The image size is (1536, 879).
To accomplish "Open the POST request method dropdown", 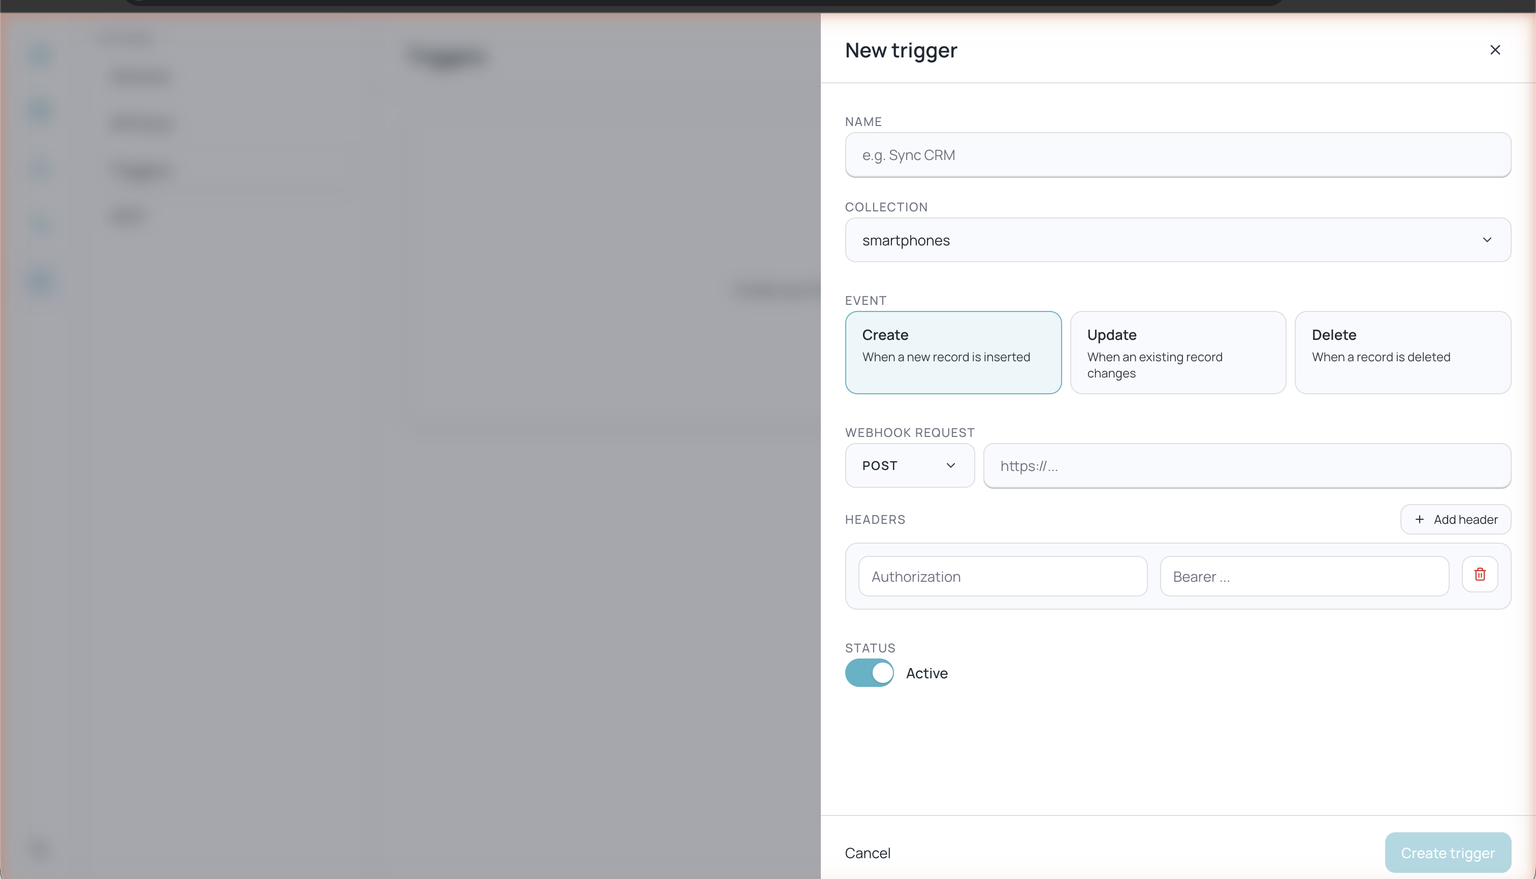I will click(x=909, y=465).
